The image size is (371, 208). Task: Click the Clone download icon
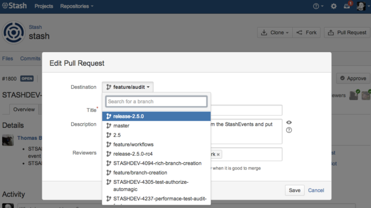coord(264,32)
